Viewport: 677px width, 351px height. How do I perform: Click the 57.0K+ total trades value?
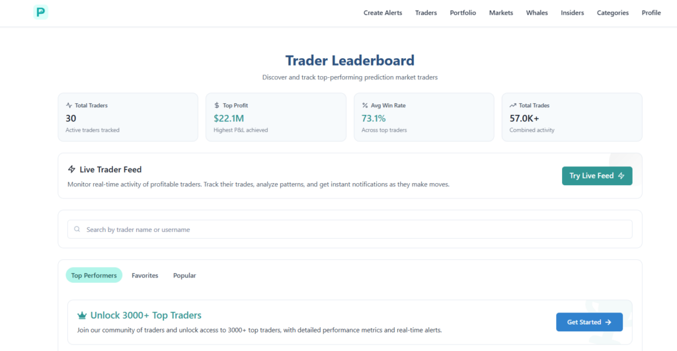pyautogui.click(x=524, y=118)
